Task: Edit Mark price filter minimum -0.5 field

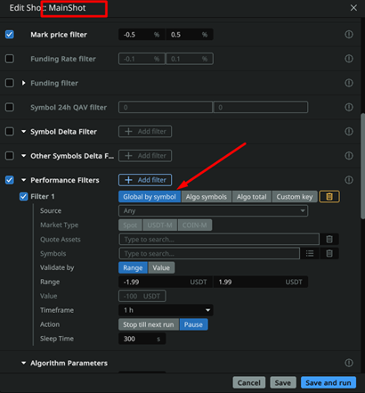Action: pyautogui.click(x=142, y=35)
